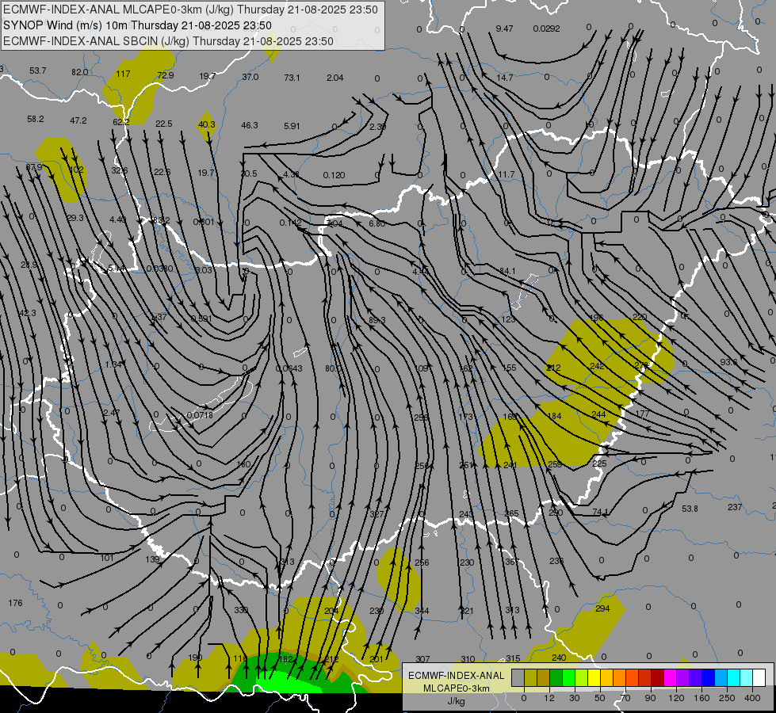Click the grid value '93.6'

pos(728,362)
